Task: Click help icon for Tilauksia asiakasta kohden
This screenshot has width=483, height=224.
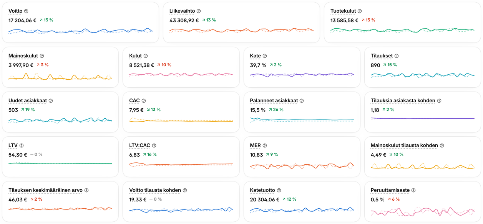Action: pos(439,101)
